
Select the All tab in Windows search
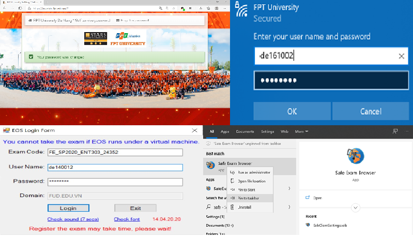[x=212, y=131]
